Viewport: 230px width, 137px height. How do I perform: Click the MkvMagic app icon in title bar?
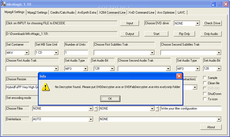point(3,4)
